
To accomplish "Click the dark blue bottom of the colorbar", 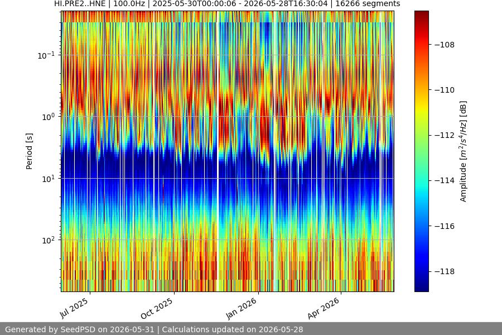I will point(421,286).
